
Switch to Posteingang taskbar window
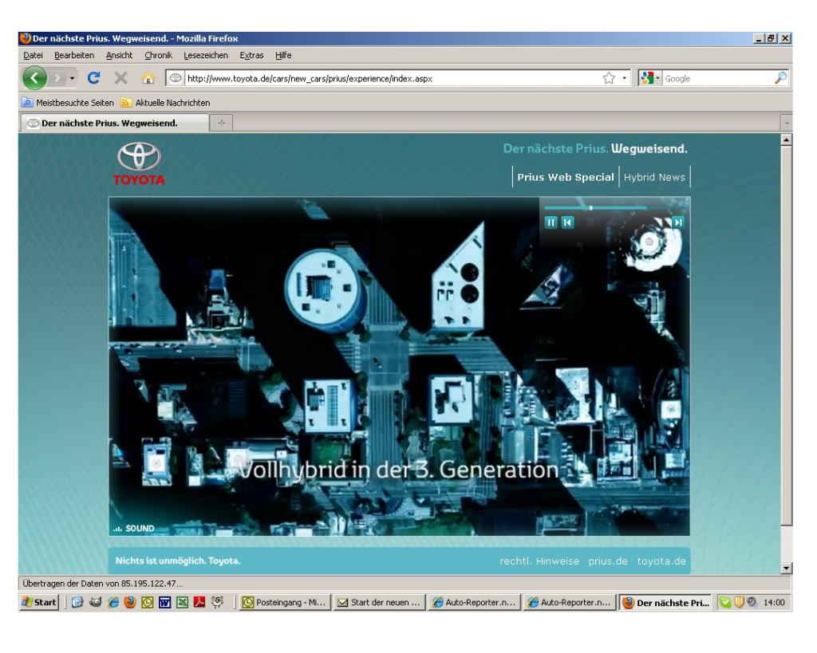[285, 603]
